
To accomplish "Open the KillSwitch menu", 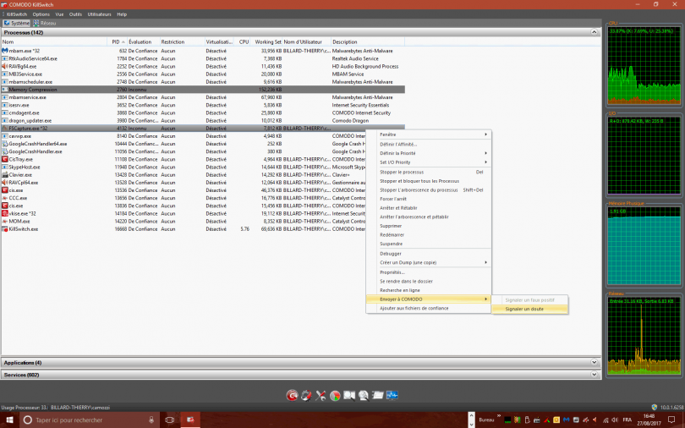I will (x=17, y=14).
